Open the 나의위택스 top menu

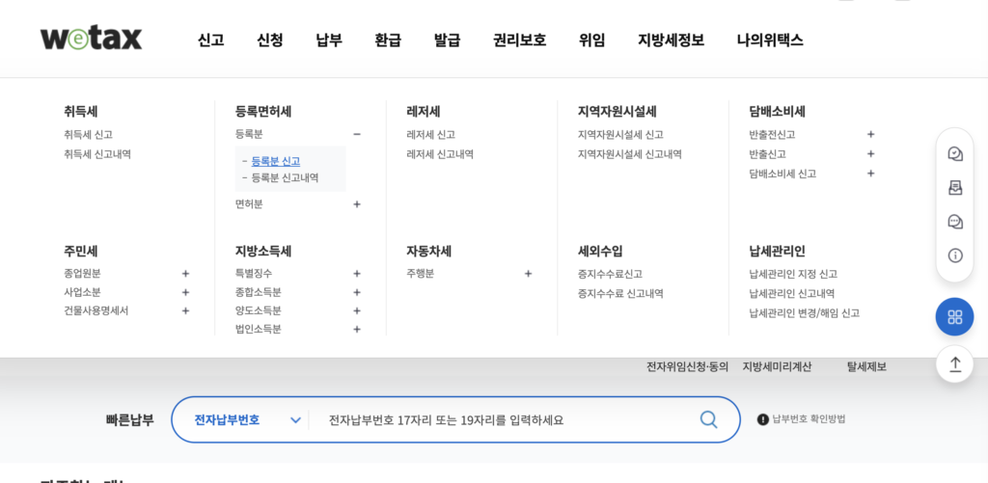(770, 40)
